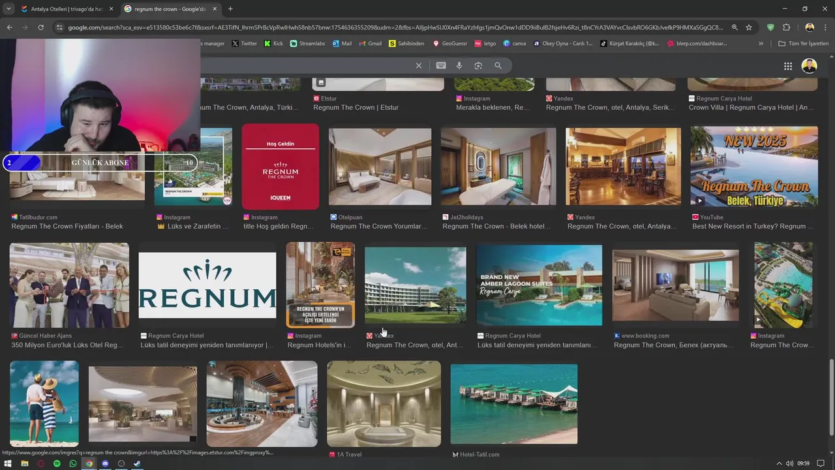Open the booking.com living room image
The width and height of the screenshot is (835, 470).
(x=675, y=285)
